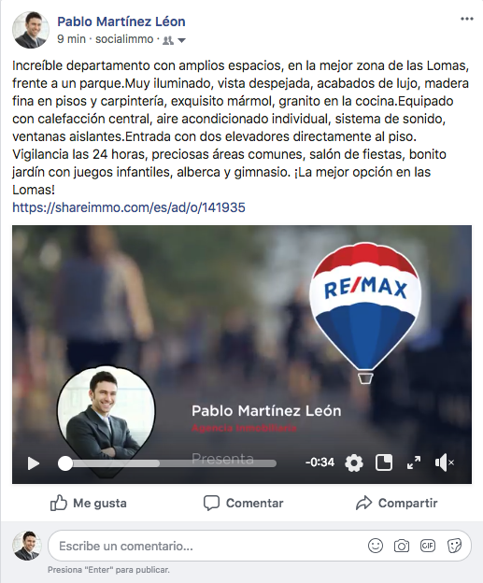Enable picture-in-picture video mode

[384, 462]
